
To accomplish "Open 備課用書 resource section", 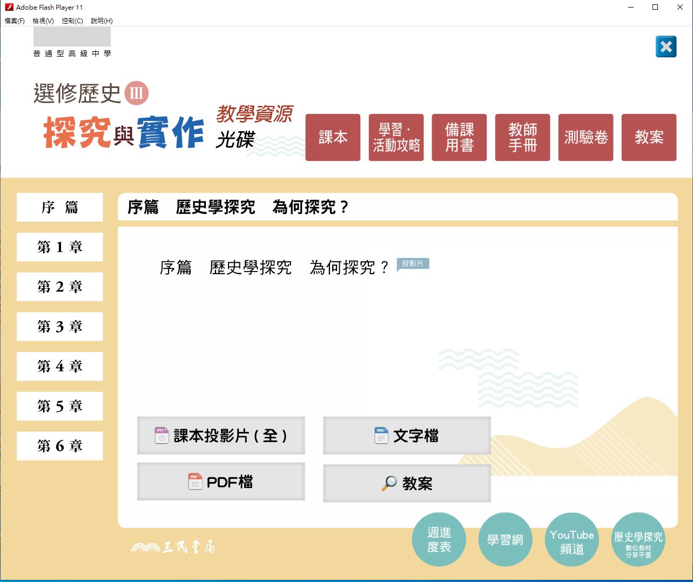I will tap(459, 138).
